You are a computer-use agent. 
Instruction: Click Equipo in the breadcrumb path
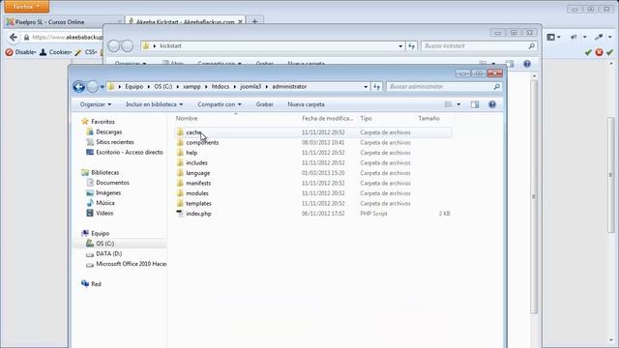pyautogui.click(x=133, y=86)
